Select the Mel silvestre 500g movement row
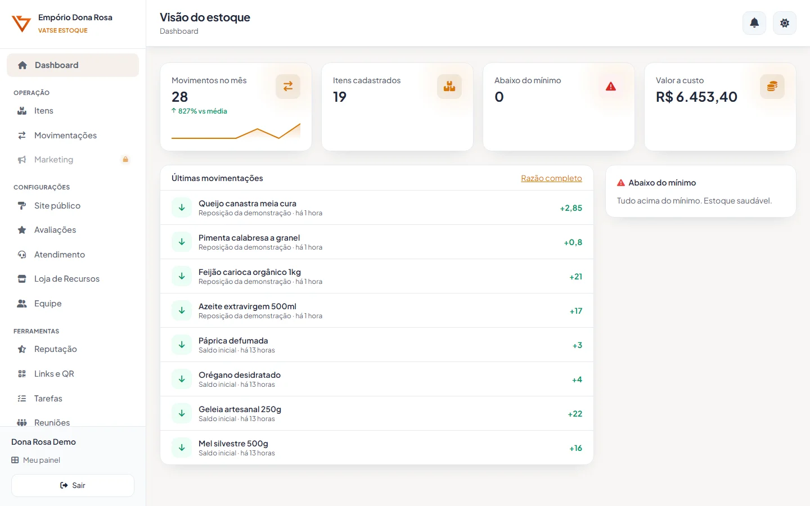 coord(377,448)
